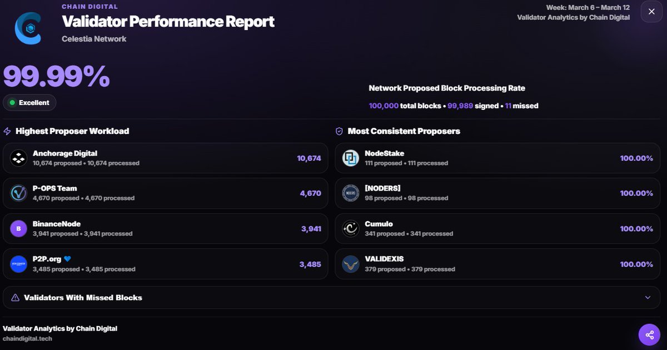Click the blue heart next to P2P.org

click(67, 259)
